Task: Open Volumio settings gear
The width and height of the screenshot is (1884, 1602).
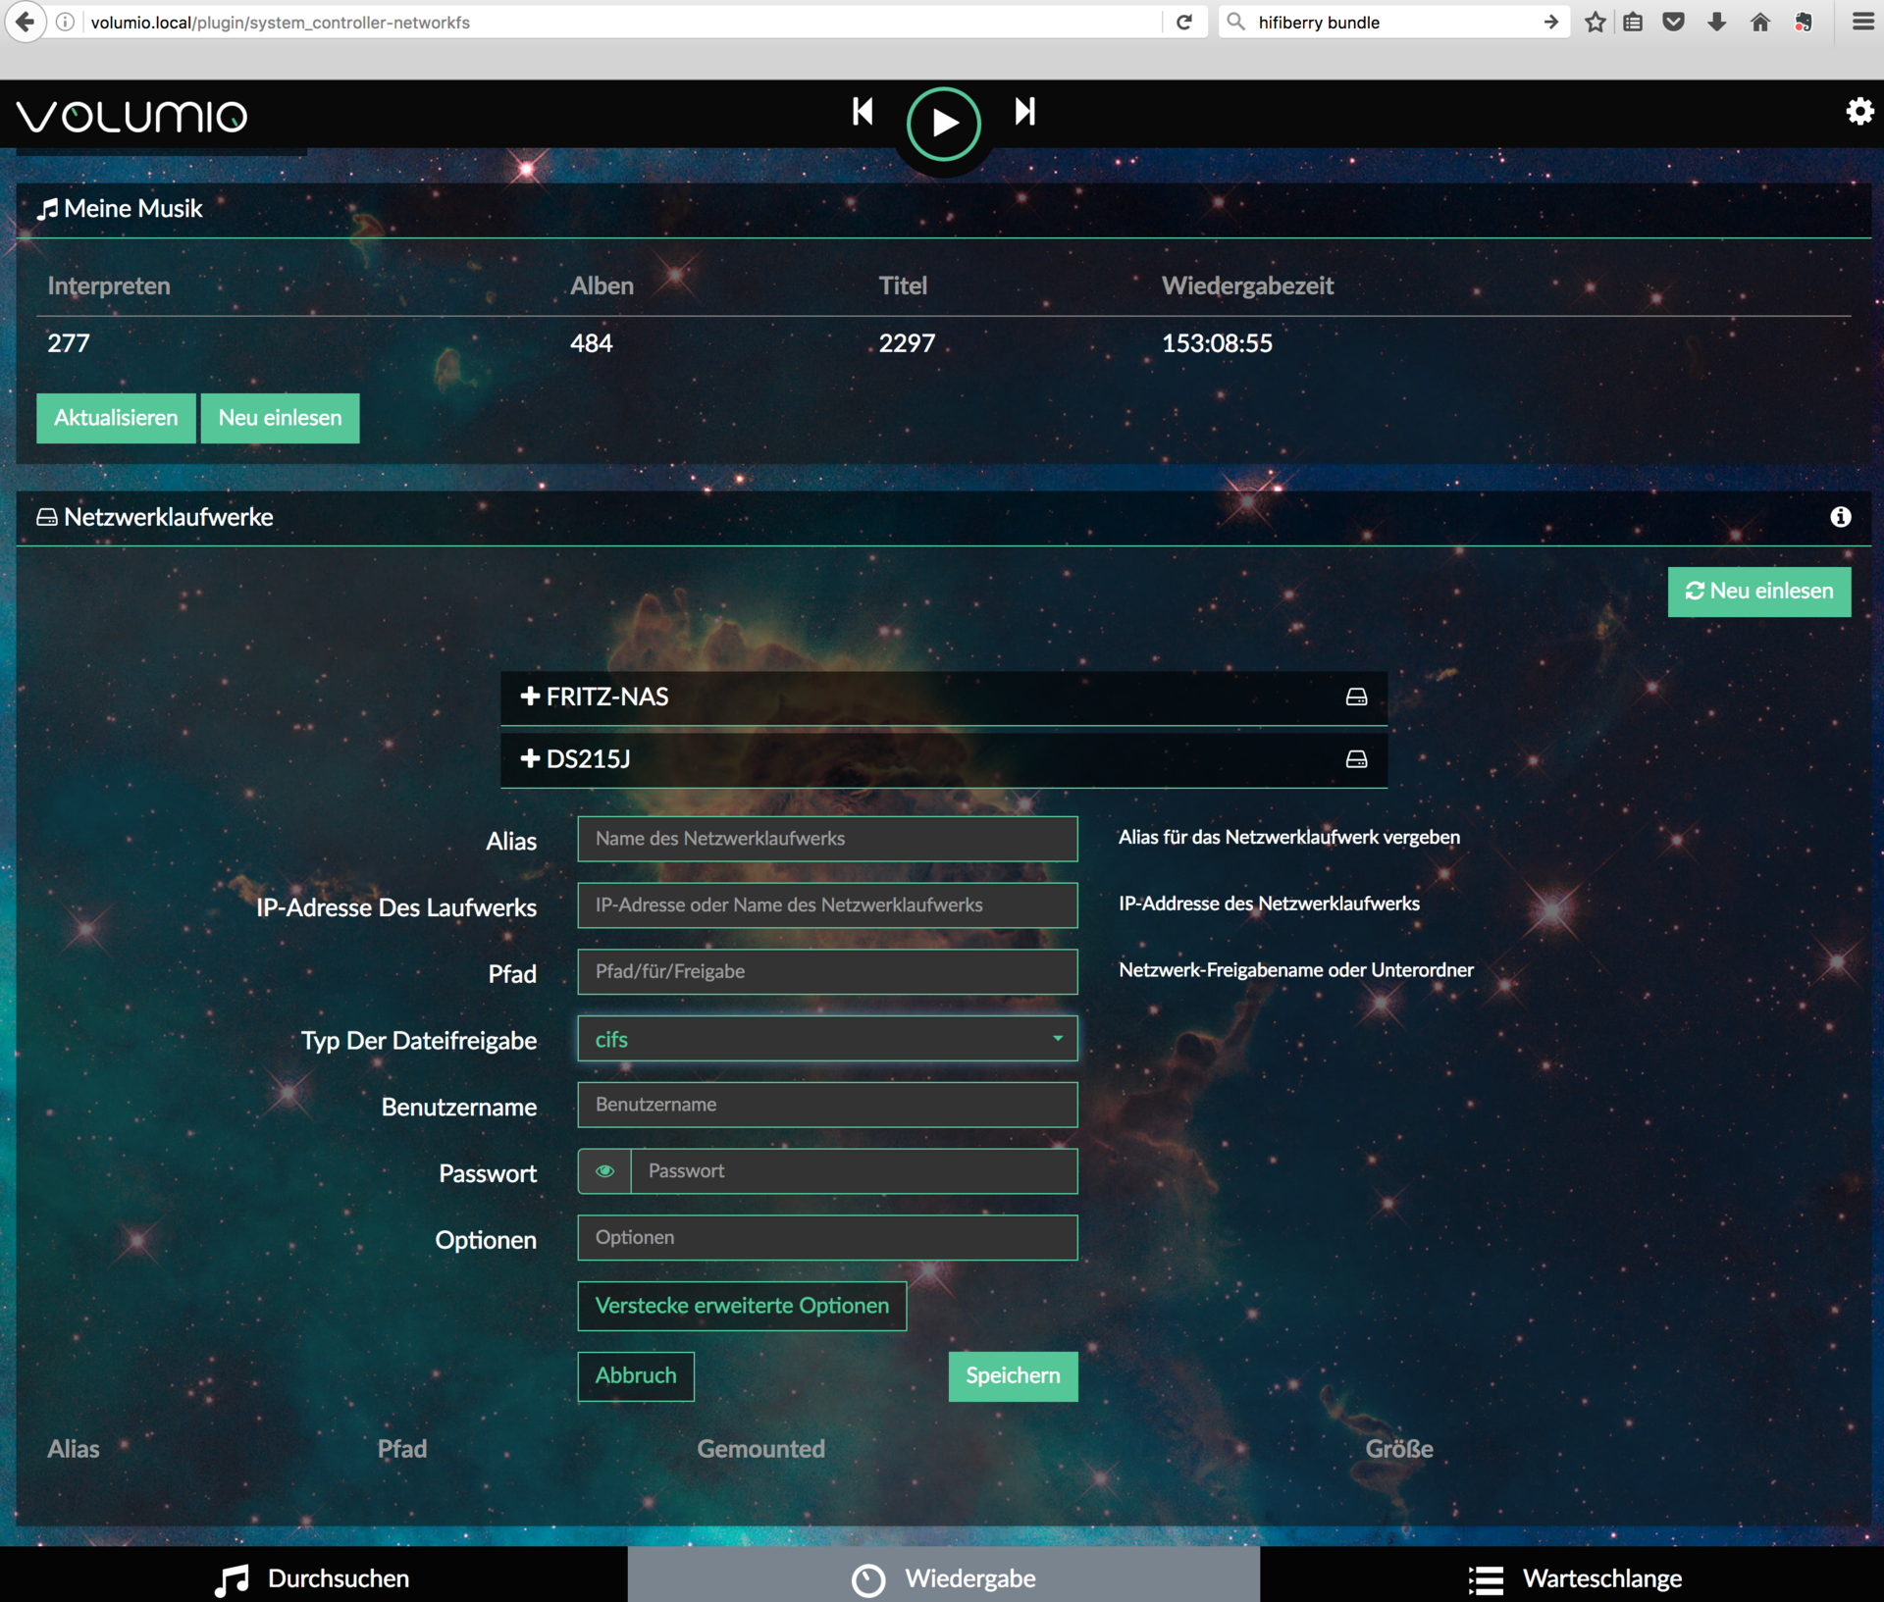Action: (x=1859, y=111)
